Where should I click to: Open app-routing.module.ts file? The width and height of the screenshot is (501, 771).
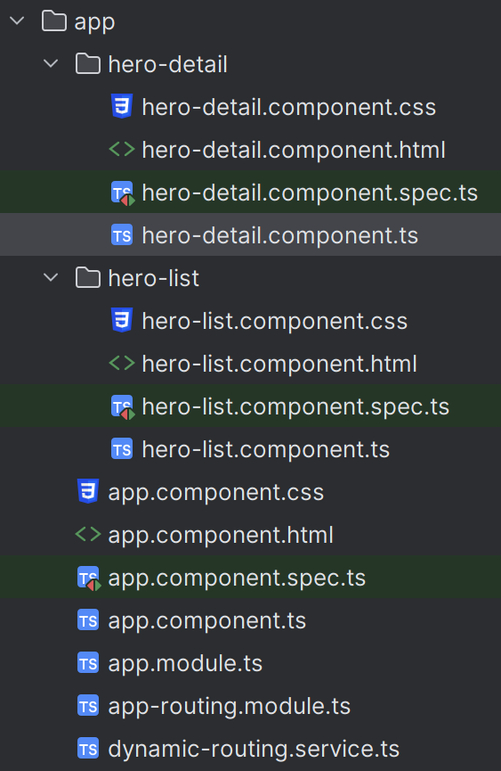click(250, 706)
